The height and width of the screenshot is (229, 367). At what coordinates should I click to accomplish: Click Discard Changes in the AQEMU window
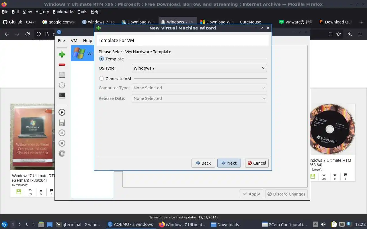[x=286, y=194]
